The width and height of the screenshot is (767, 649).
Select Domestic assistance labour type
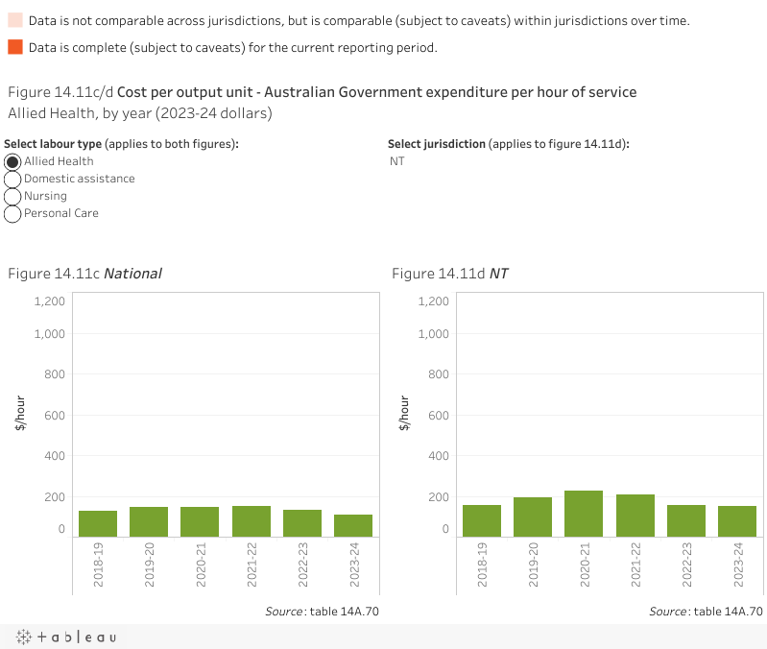tap(13, 179)
